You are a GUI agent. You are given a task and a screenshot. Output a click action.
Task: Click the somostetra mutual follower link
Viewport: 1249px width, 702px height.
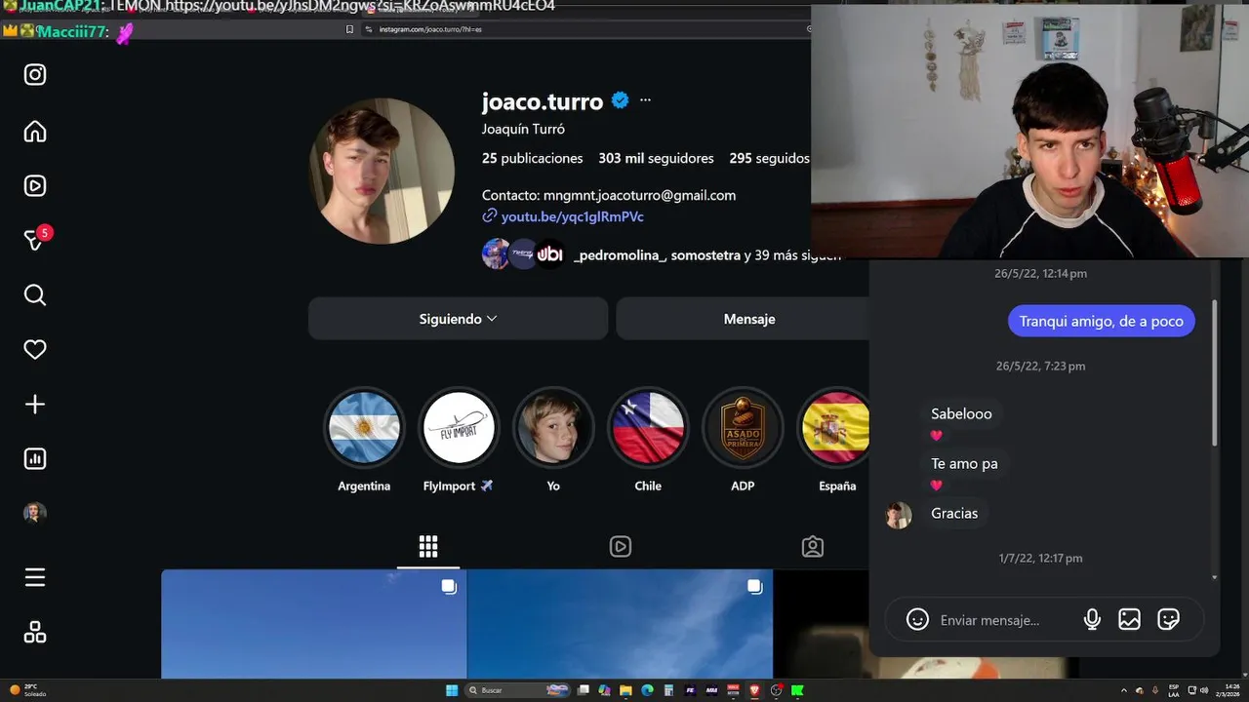(705, 255)
